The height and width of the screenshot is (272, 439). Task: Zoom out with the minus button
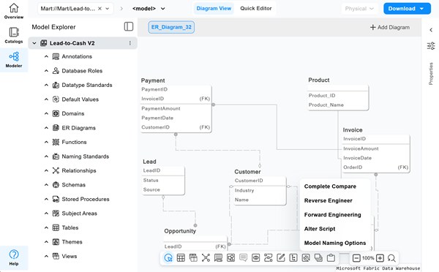tap(356, 258)
